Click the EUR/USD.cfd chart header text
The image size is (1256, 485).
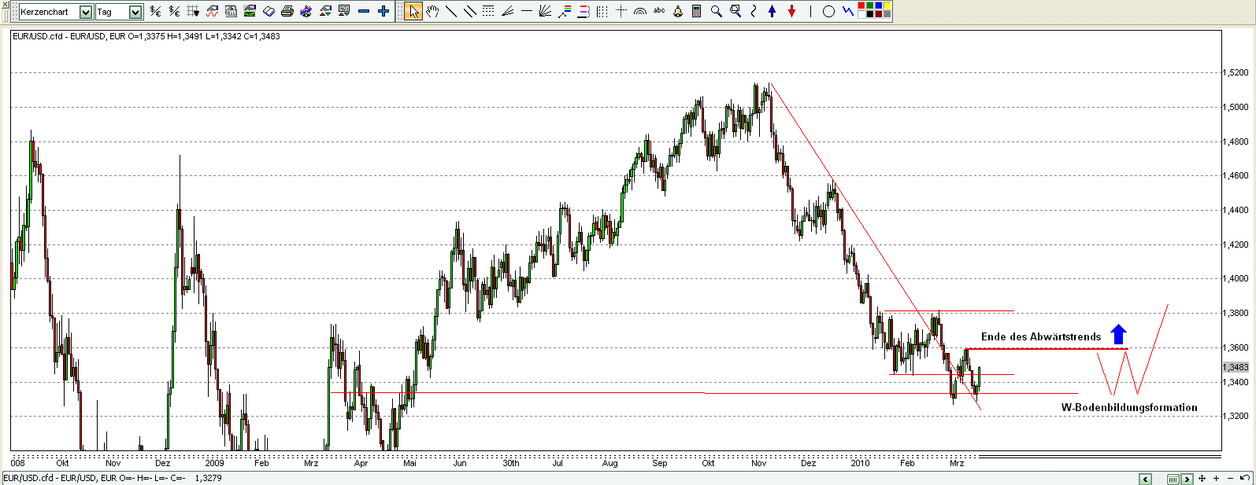[x=146, y=36]
